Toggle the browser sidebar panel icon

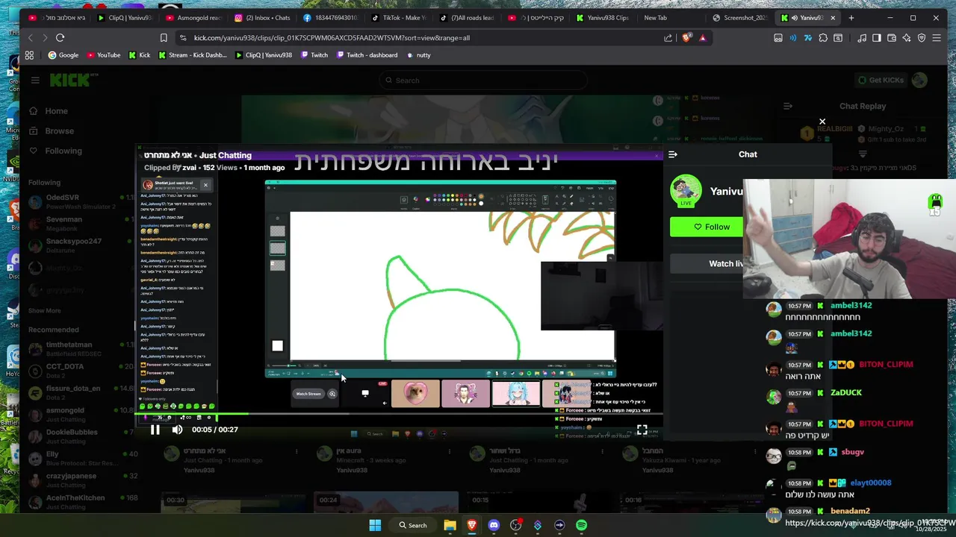click(x=877, y=38)
